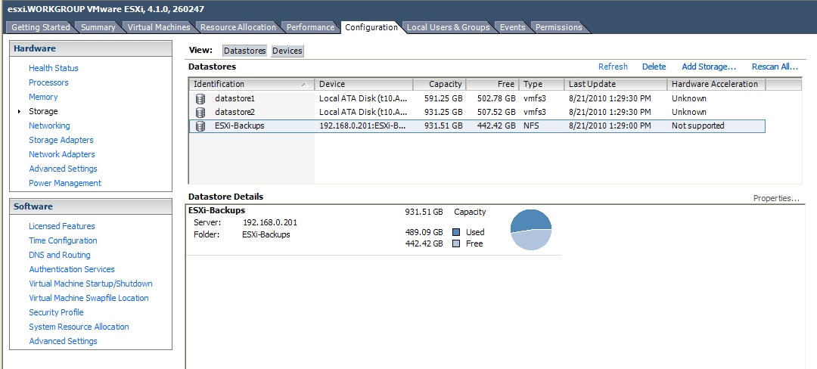Image resolution: width=817 pixels, height=369 pixels.
Task: Open Software Advanced Settings
Action: (x=63, y=342)
